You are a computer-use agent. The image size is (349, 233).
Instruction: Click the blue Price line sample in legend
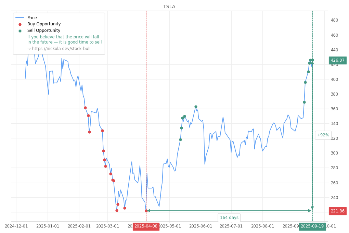pos(20,18)
